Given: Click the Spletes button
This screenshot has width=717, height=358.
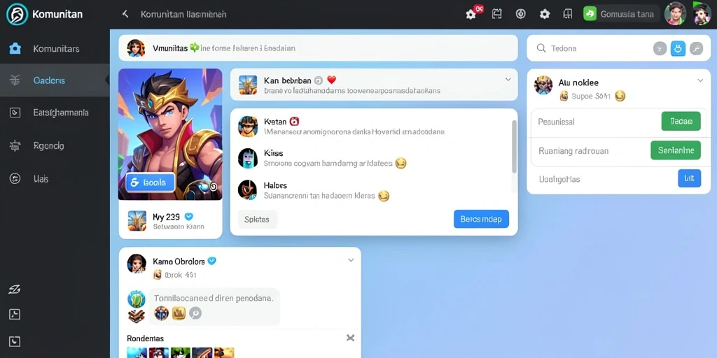Looking at the screenshot, I should [258, 219].
